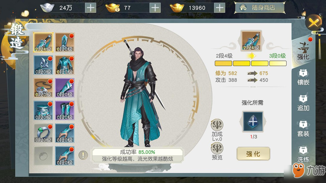Image resolution: width=326 pixels, height=183 pixels.
Task: Open the 预览 preview icon
Action: (x=217, y=151)
